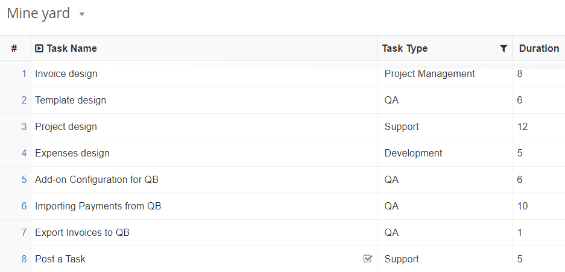Image resolution: width=565 pixels, height=272 pixels.
Task: Toggle the checkmark icon on Post a Task row
Action: [368, 258]
